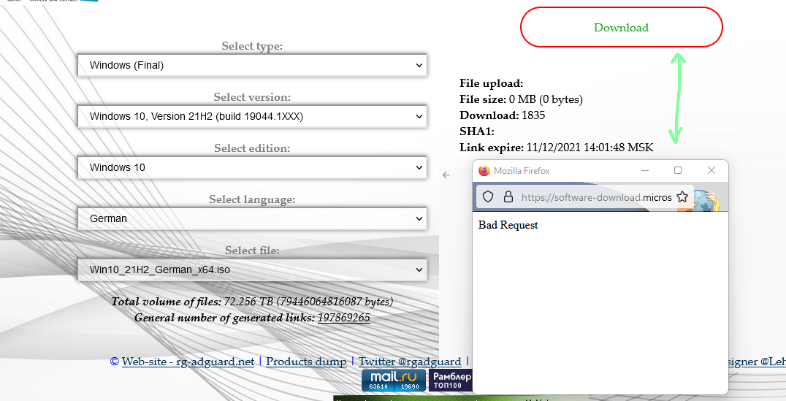The image size is (786, 401).
Task: Click the Firefox shield tracking protection icon
Action: click(488, 196)
